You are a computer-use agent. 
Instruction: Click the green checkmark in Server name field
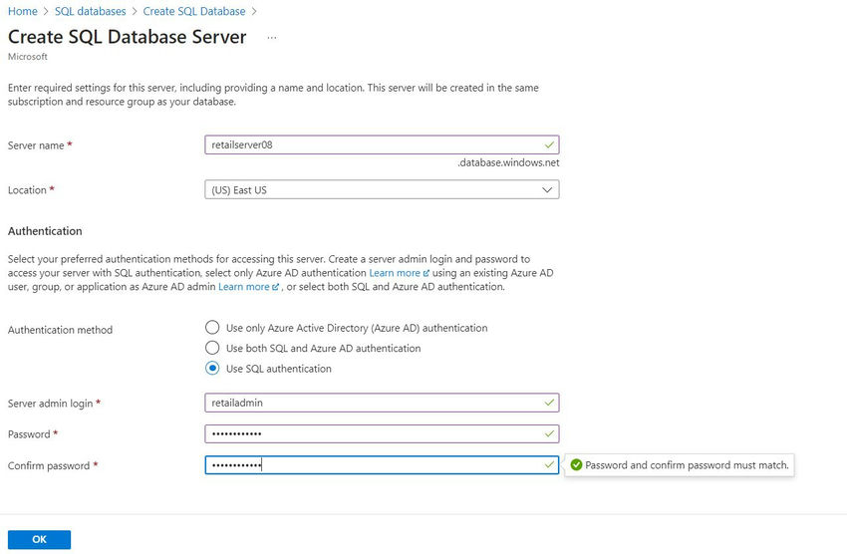pos(549,144)
